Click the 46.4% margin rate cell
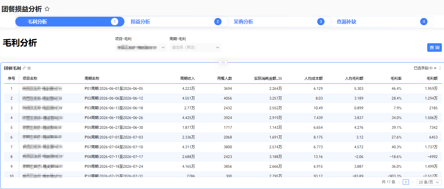This screenshot has height=189, width=444. 397,89
